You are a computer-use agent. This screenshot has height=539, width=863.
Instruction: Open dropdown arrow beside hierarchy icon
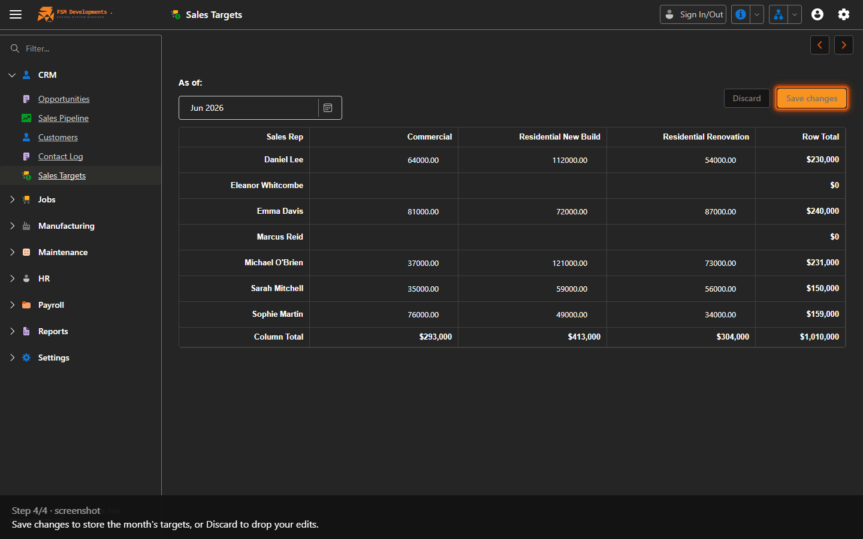795,14
